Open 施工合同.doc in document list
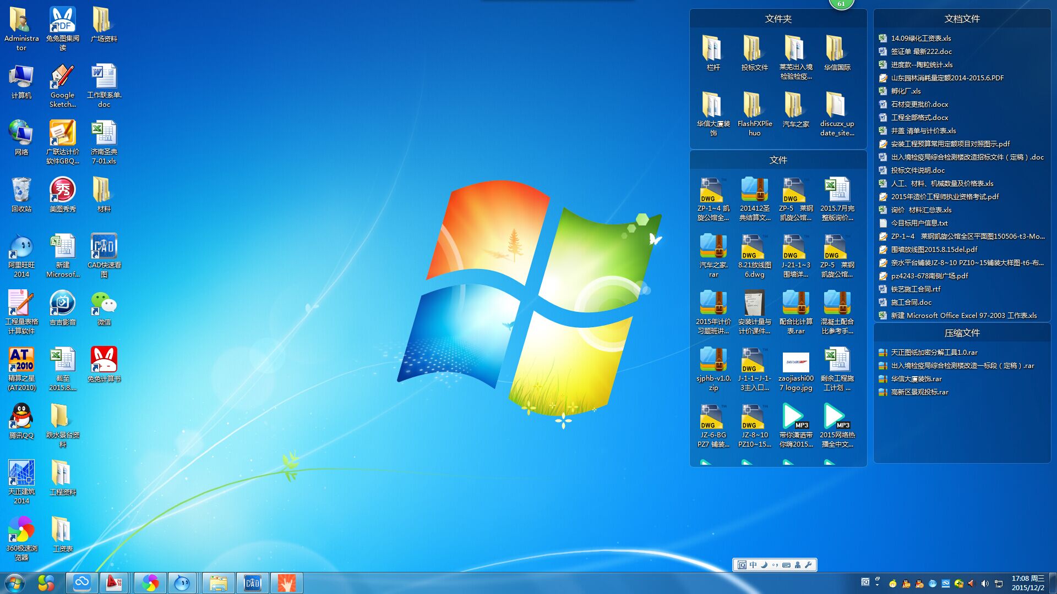Image resolution: width=1057 pixels, height=594 pixels. point(911,302)
